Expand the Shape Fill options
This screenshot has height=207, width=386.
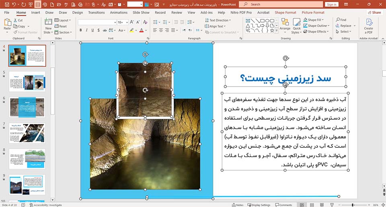pos(314,20)
